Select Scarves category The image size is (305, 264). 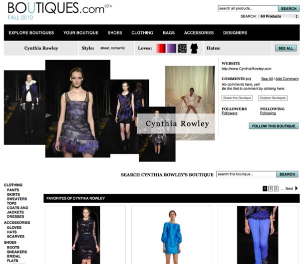click(x=15, y=236)
